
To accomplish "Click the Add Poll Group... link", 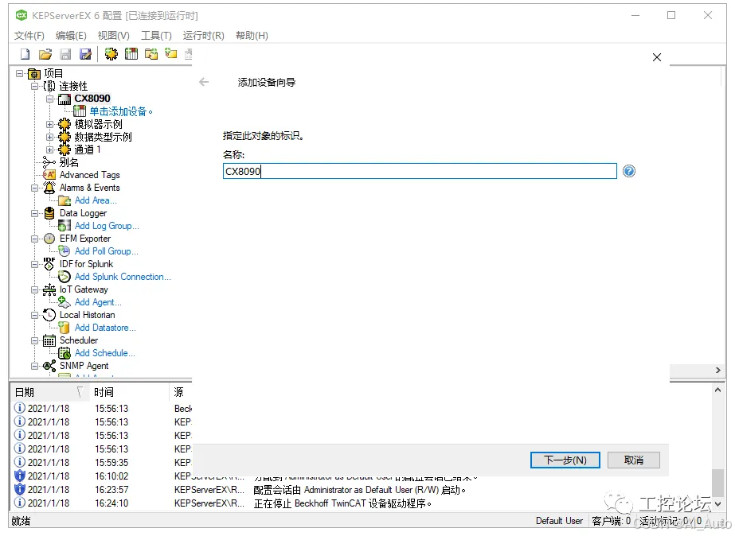I will [107, 251].
